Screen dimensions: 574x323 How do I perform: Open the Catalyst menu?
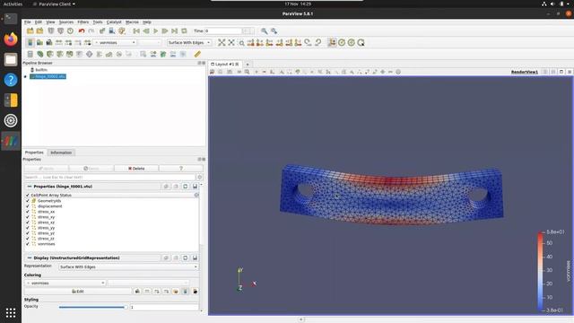(114, 22)
